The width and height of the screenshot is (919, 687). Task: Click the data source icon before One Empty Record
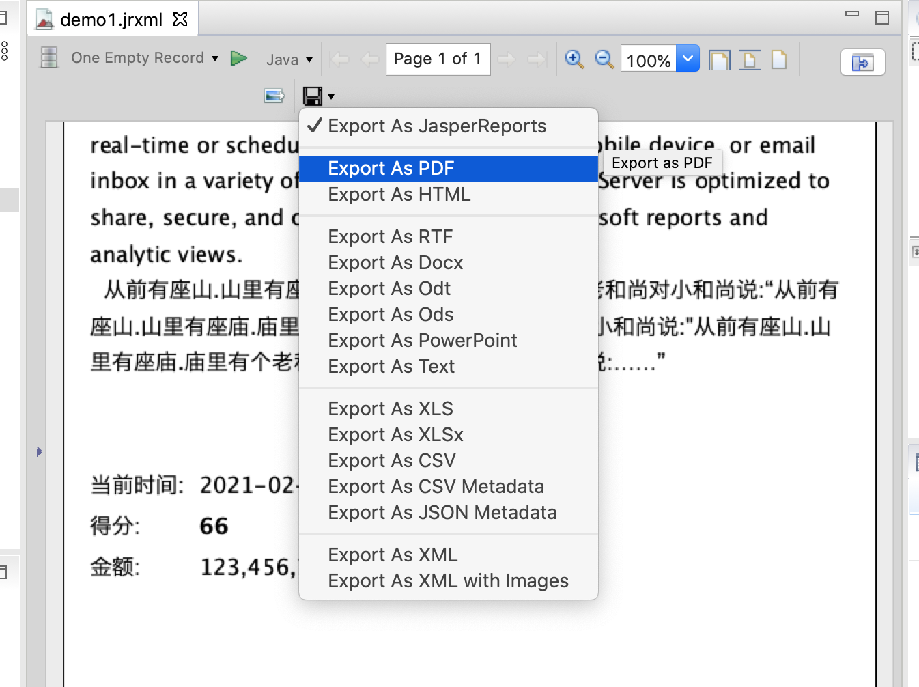(48, 58)
